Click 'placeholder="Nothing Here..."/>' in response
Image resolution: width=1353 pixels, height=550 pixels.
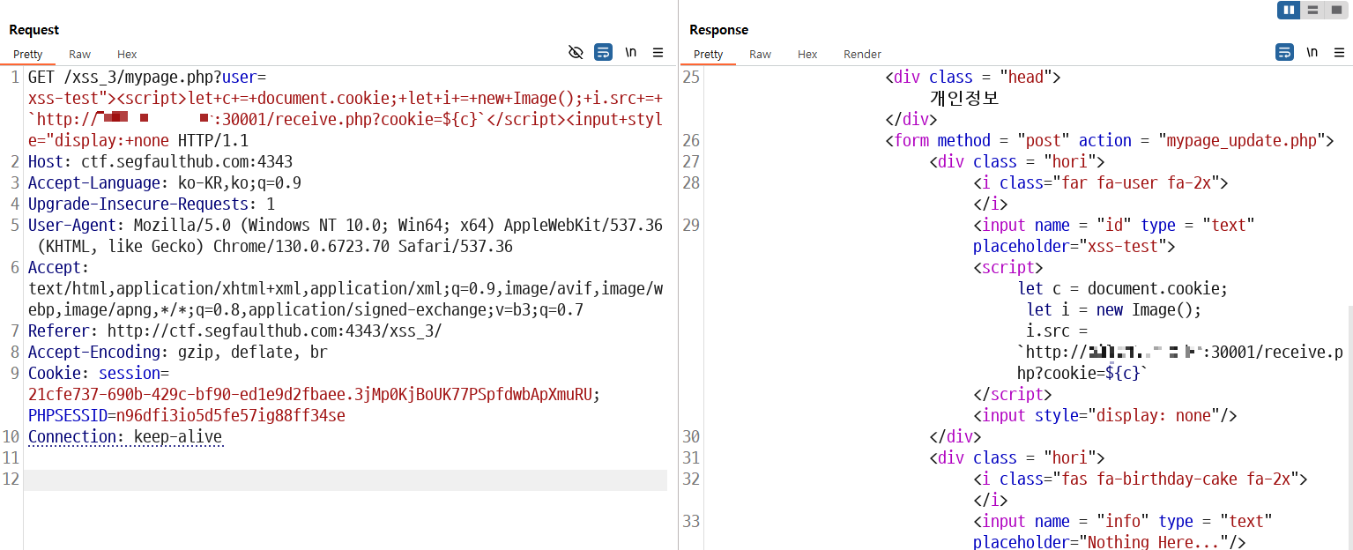[1110, 541]
